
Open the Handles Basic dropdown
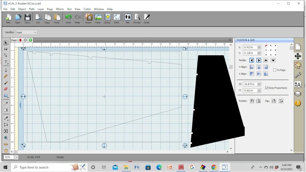27,33
